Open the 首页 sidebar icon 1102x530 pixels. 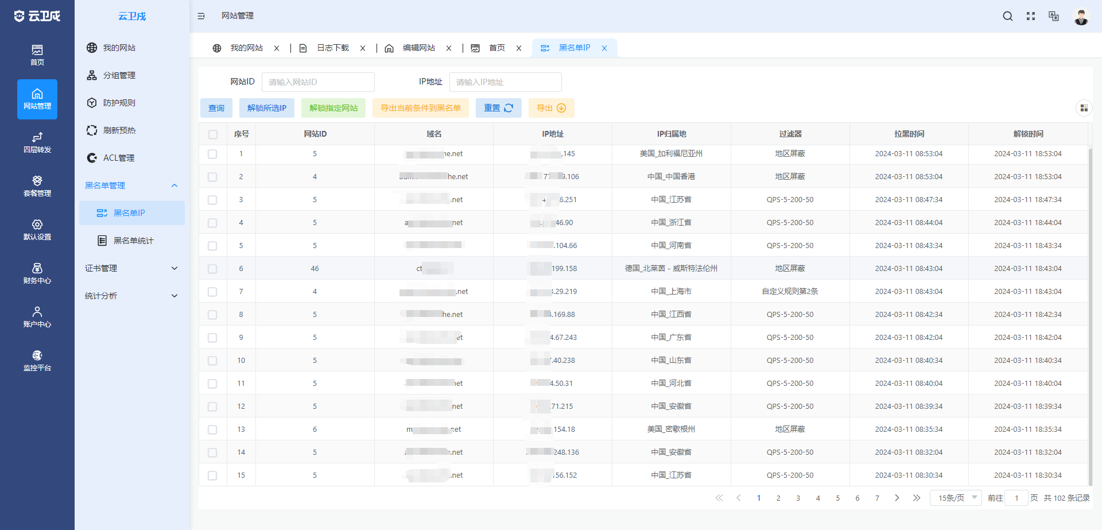tap(37, 55)
